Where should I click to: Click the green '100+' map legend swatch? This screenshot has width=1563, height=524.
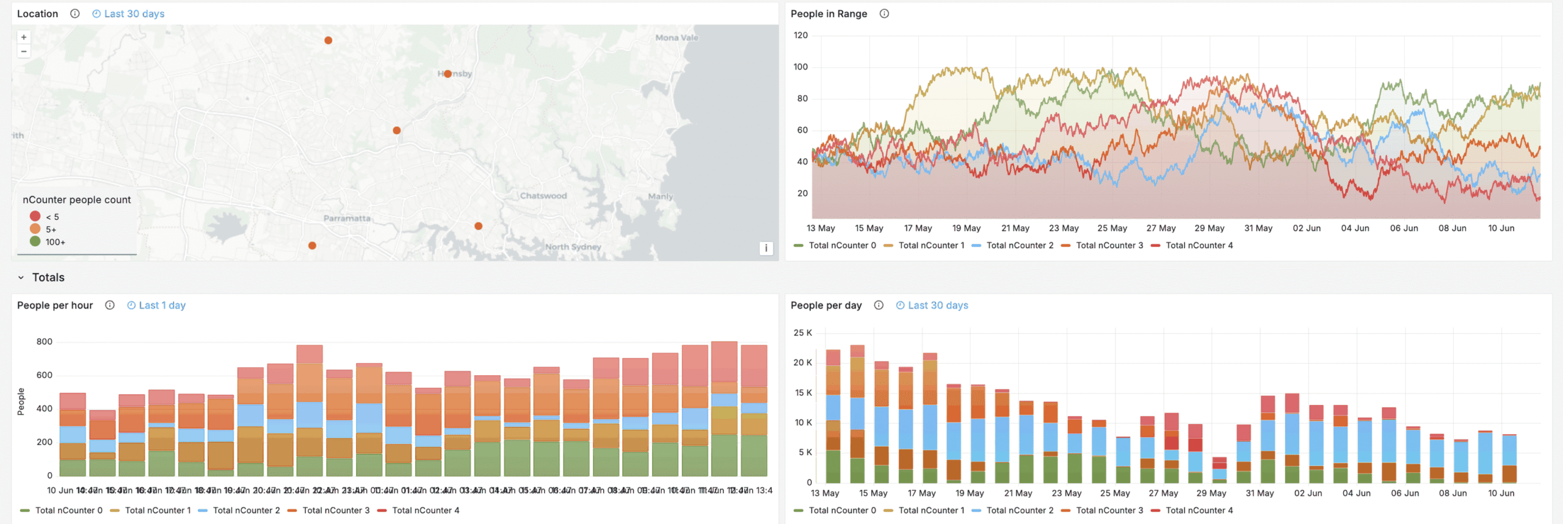tap(35, 242)
